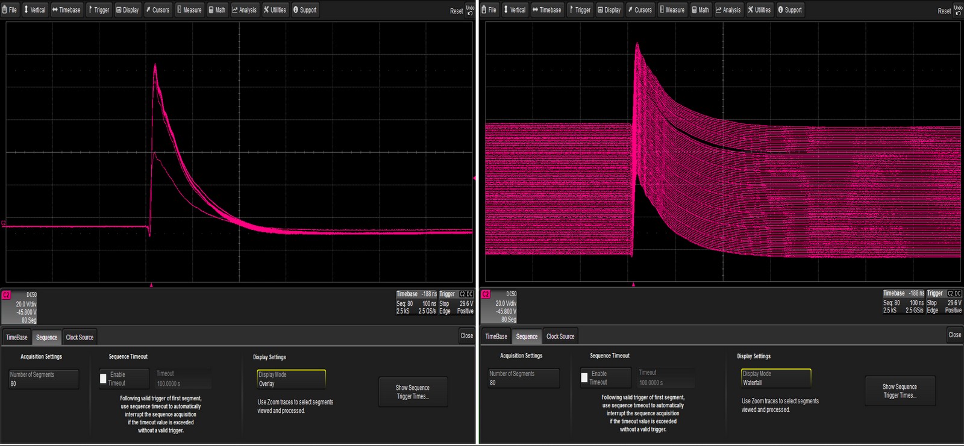Open the Math menu in the right window
Image resolution: width=964 pixels, height=446 pixels.
click(700, 10)
